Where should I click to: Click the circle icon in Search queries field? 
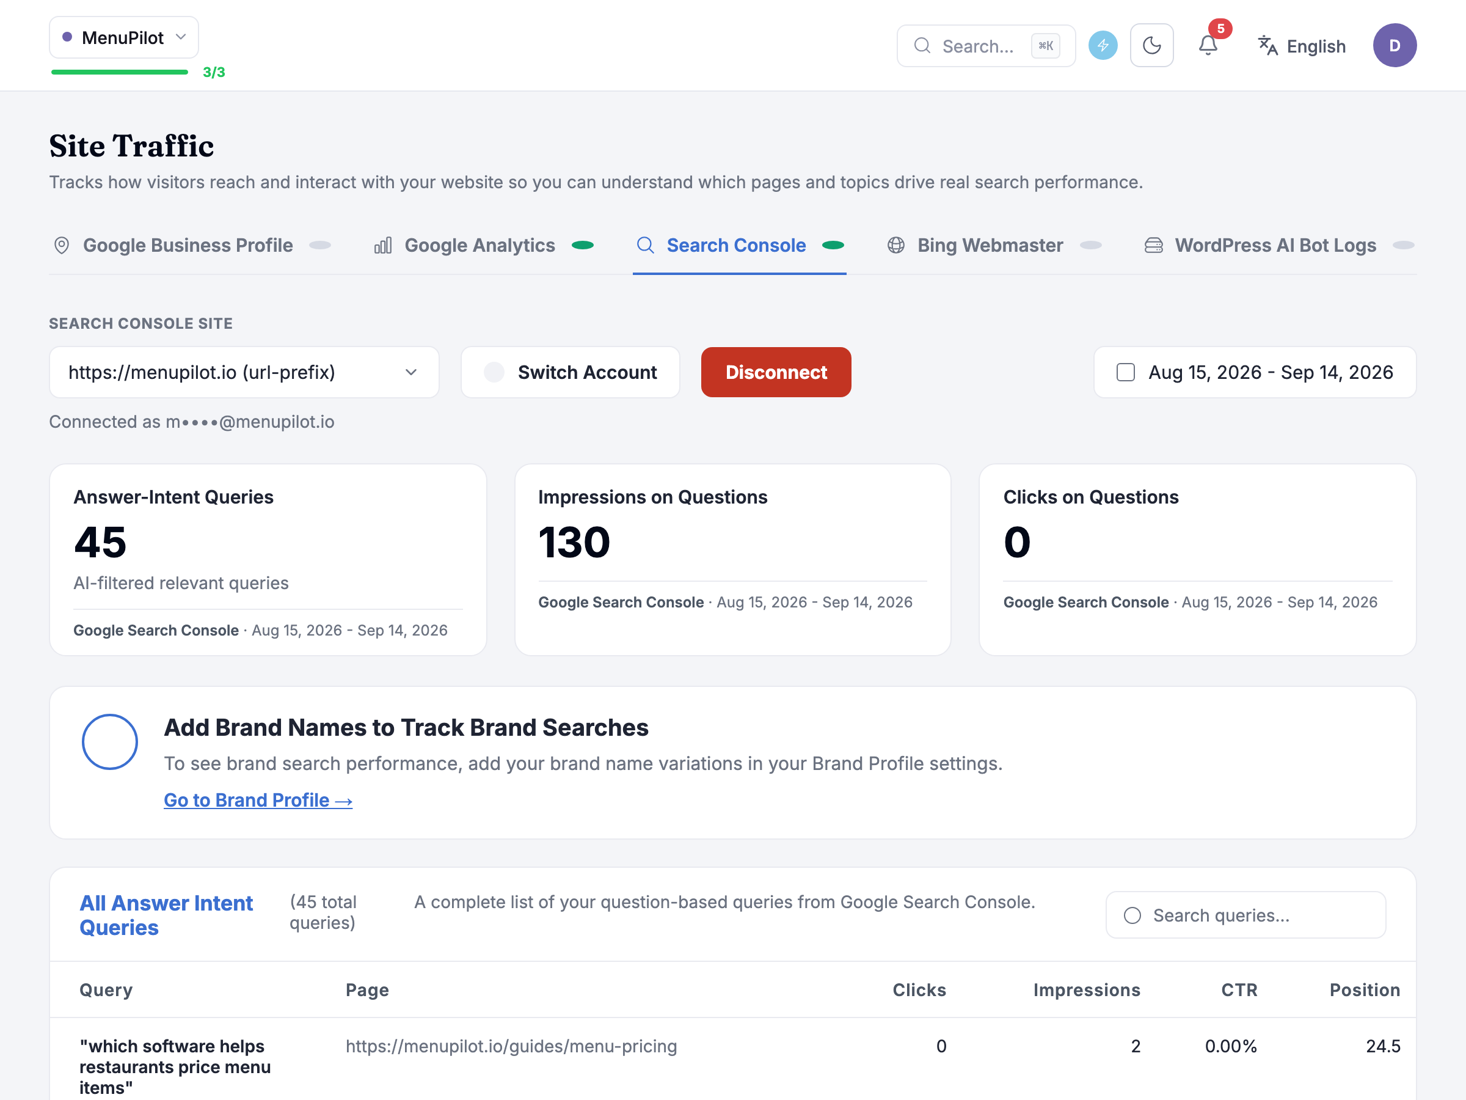pos(1132,915)
